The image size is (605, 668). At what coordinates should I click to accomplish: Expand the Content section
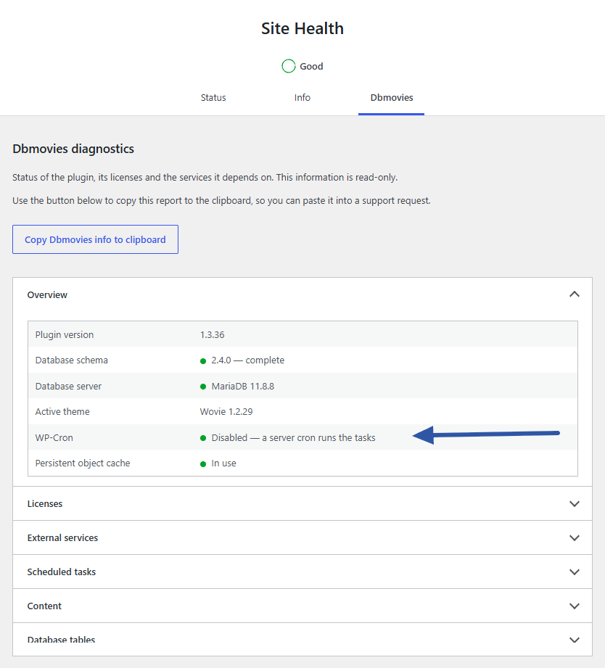302,606
